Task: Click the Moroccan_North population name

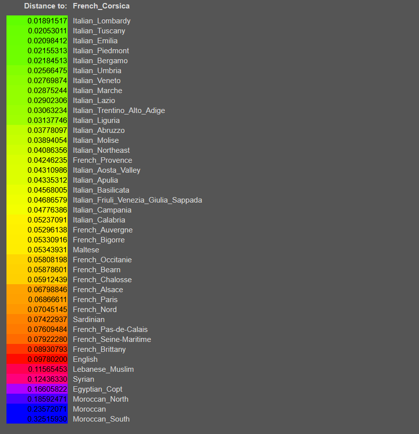Action: 101,400
